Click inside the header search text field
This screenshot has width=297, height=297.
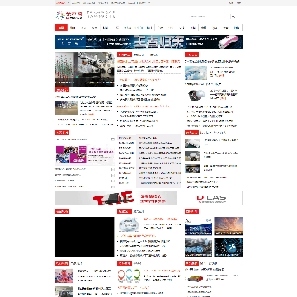(209, 16)
